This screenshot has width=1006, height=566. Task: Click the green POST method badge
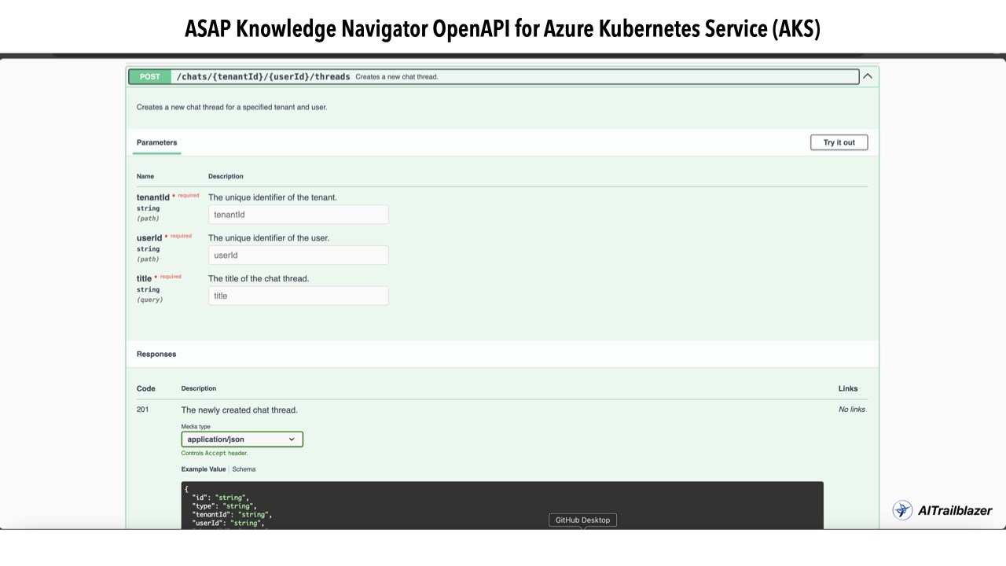point(150,76)
